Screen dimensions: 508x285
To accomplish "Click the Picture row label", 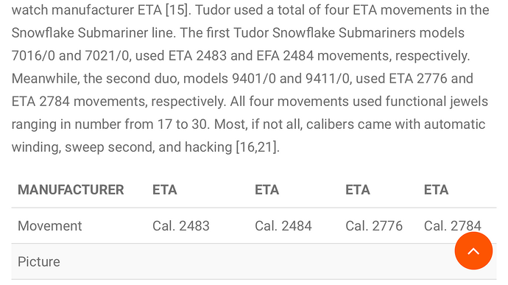I will click(x=38, y=262).
